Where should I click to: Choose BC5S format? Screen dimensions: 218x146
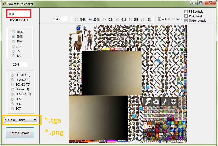coord(12,99)
